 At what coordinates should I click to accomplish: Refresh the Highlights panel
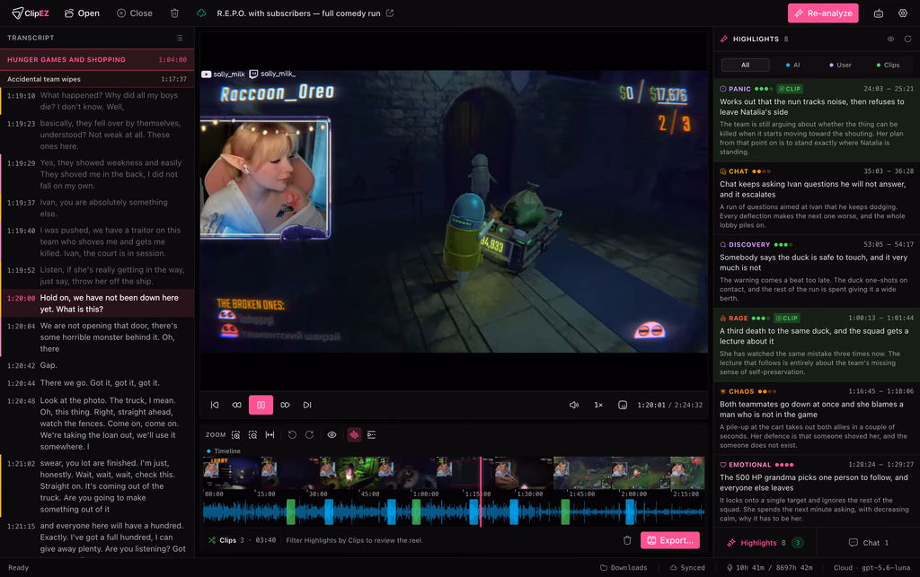[907, 39]
